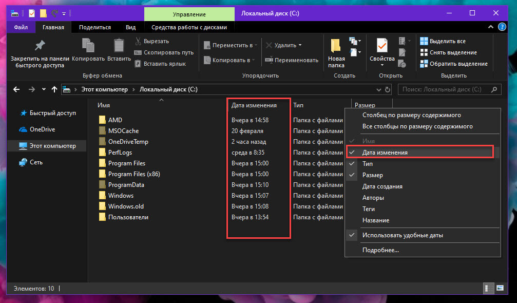Open the Easy access dropdown in Создать group
Image resolution: width=517 pixels, height=303 pixels.
pos(355,52)
